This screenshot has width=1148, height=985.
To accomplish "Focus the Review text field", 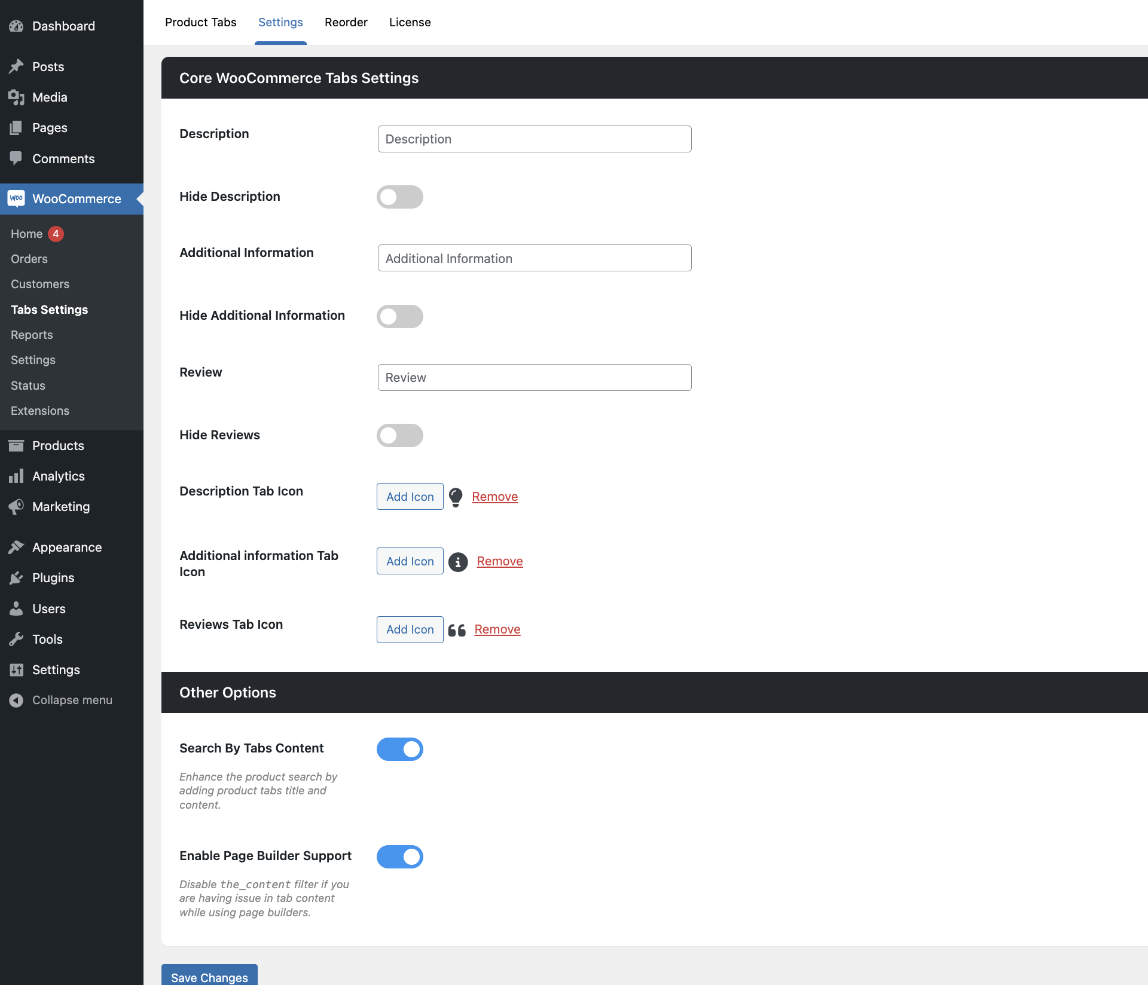I will click(x=535, y=377).
